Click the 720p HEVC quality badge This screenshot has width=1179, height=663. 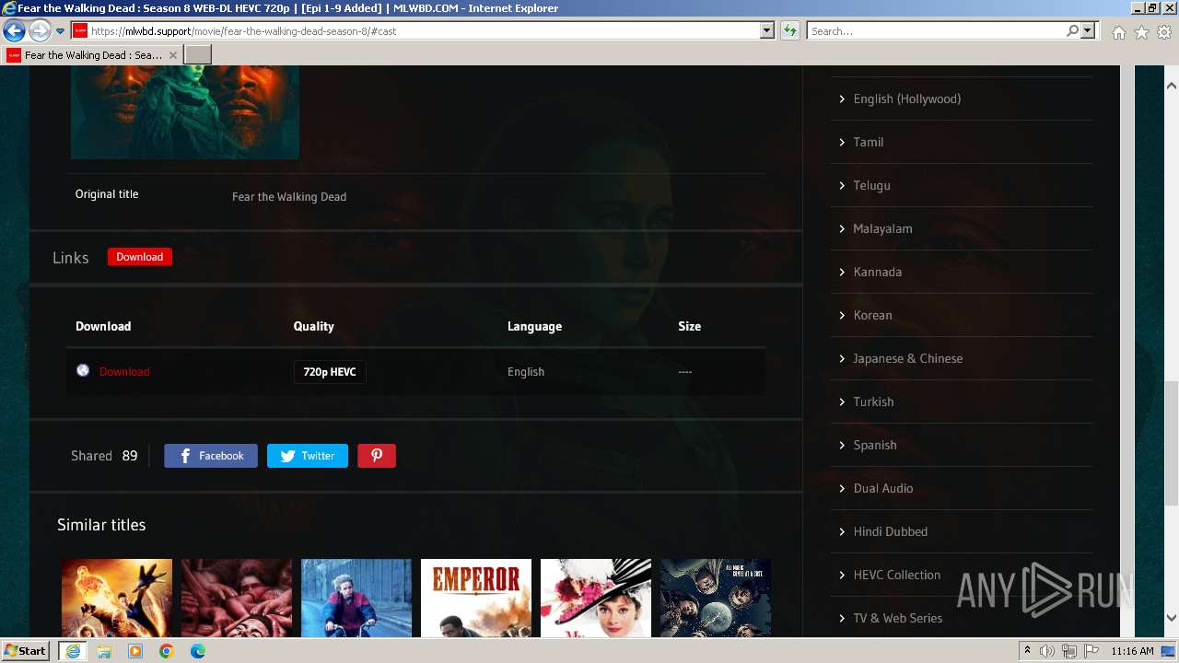(x=330, y=371)
